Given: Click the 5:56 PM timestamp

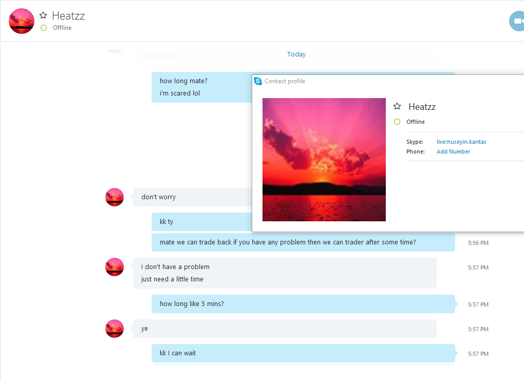Looking at the screenshot, I should [478, 243].
